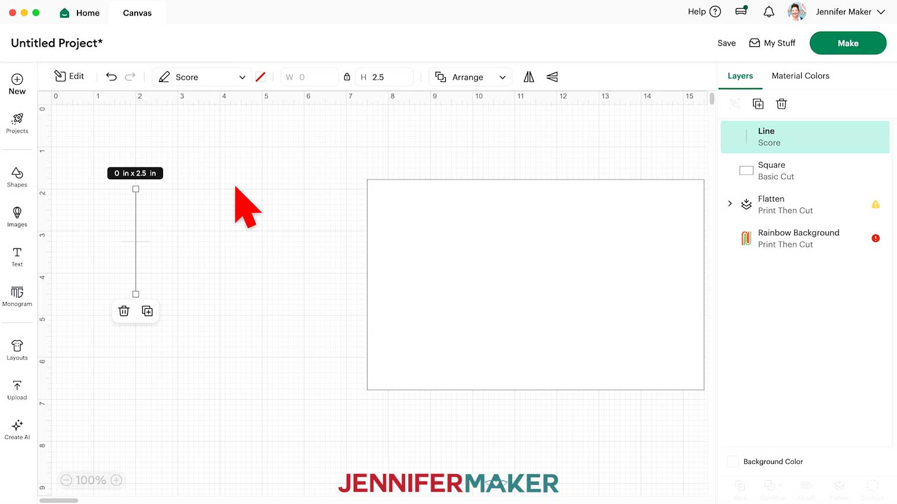Image resolution: width=897 pixels, height=504 pixels.
Task: Click the machine connection icon in header
Action: [741, 11]
